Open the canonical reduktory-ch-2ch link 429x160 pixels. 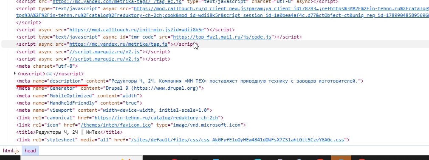pos(156,118)
